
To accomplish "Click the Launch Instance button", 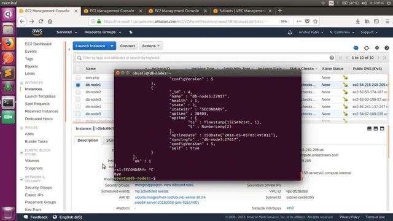I will (x=90, y=46).
